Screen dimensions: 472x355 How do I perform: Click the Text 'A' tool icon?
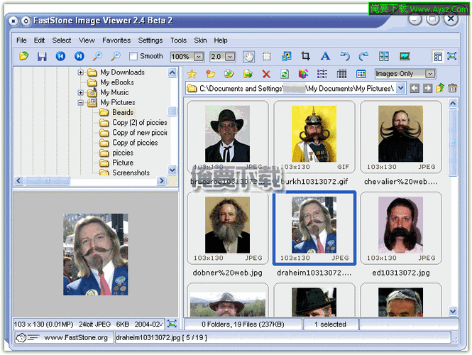pyautogui.click(x=325, y=56)
